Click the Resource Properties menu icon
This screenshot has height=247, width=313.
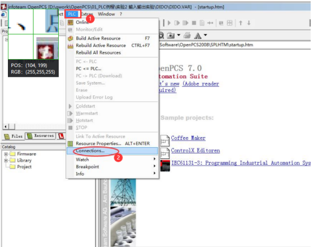tap(71, 143)
